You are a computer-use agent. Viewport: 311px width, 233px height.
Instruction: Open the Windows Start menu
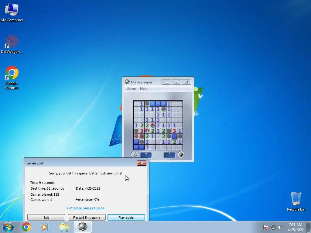pyautogui.click(x=8, y=227)
